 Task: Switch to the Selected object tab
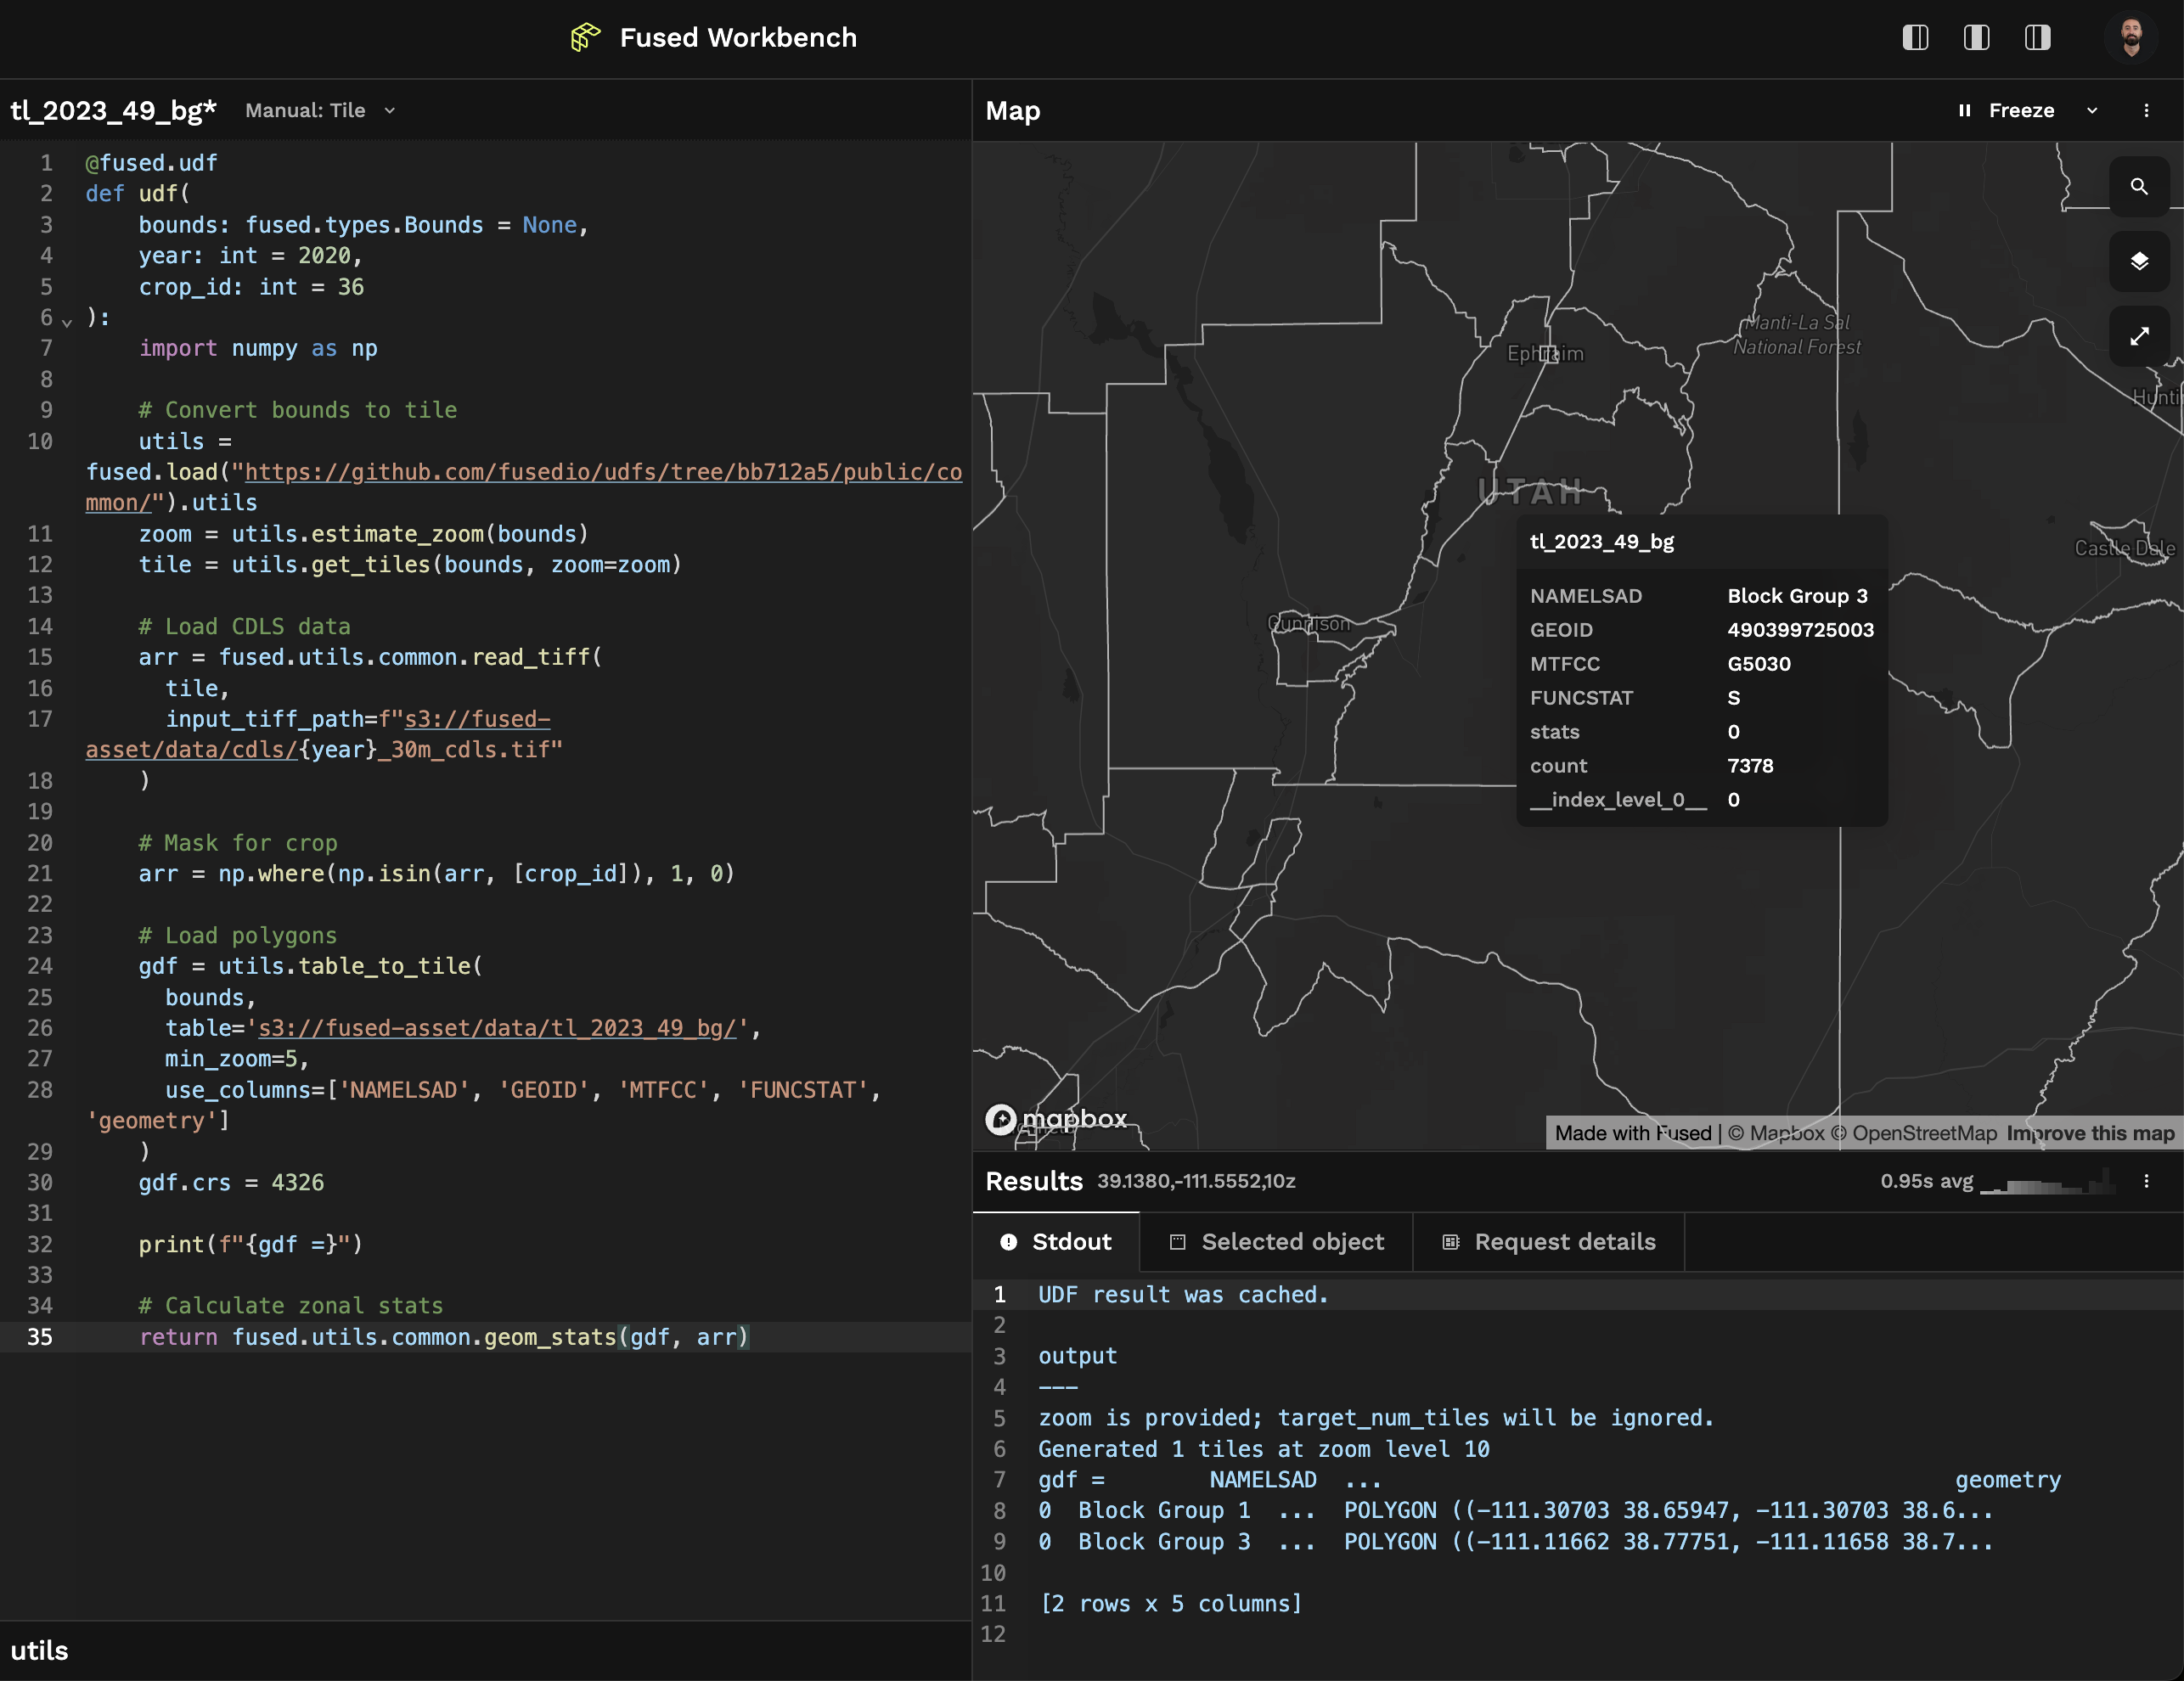tap(1276, 1242)
